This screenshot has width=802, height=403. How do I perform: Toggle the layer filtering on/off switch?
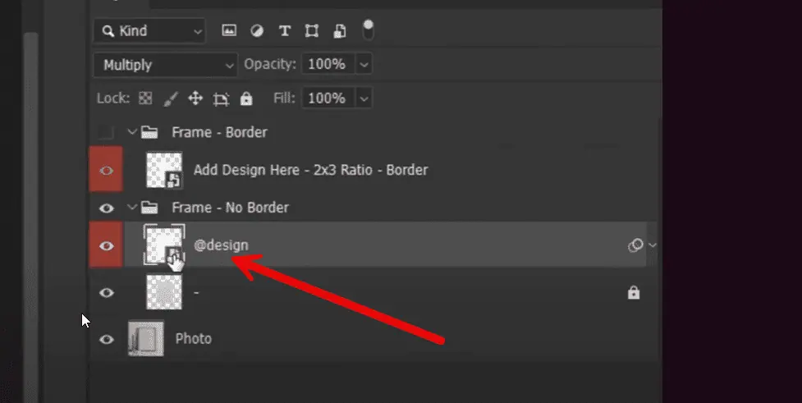coord(368,30)
